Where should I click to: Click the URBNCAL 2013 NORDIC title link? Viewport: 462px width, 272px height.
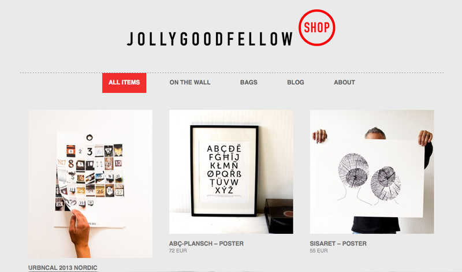[63, 267]
